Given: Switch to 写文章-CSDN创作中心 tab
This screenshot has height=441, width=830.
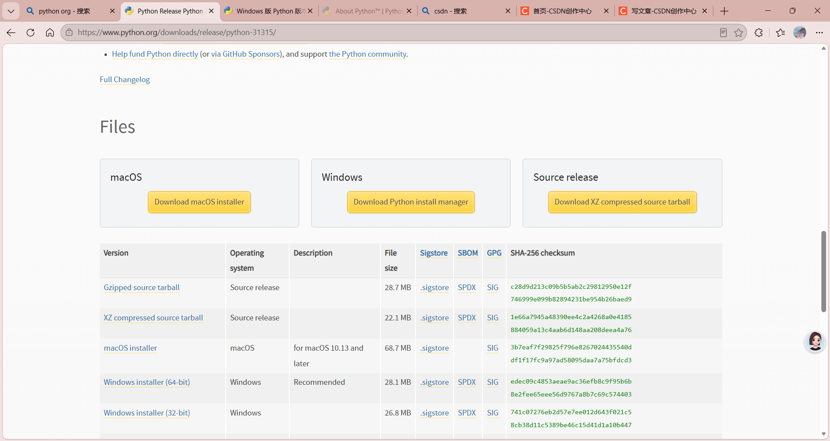Looking at the screenshot, I should pyautogui.click(x=664, y=11).
